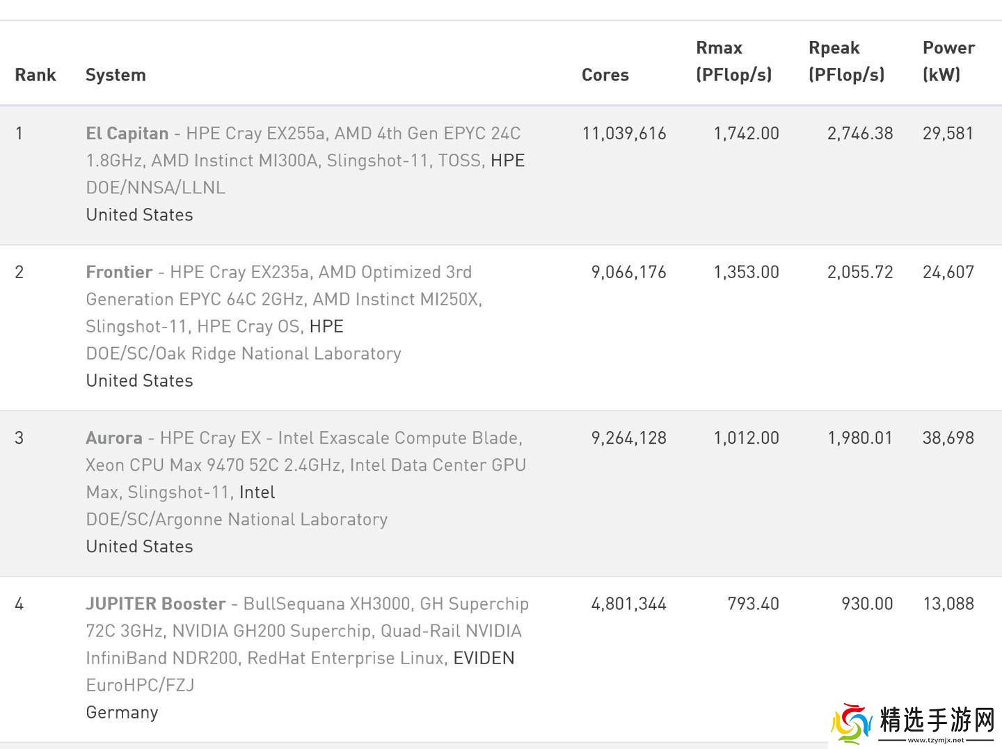
Task: Click Frontier's Rmax value 1,353.00
Action: pyautogui.click(x=746, y=272)
